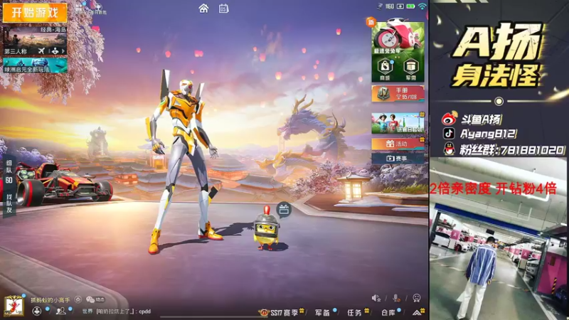
Task: Click 斗鱼A扬 text in overlay
Action: tap(482, 119)
